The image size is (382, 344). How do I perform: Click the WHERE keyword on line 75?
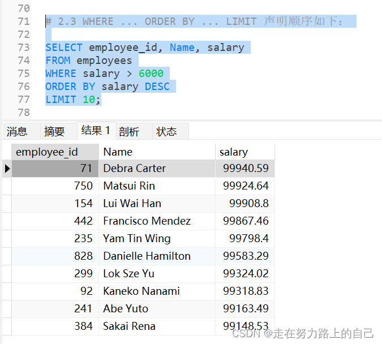pos(61,74)
